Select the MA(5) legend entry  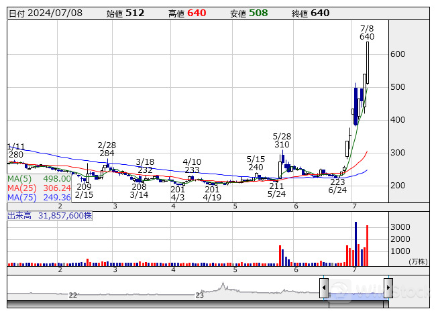(39, 179)
